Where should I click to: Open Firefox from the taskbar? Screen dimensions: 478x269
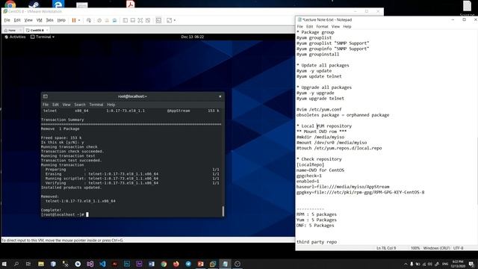(x=176, y=264)
